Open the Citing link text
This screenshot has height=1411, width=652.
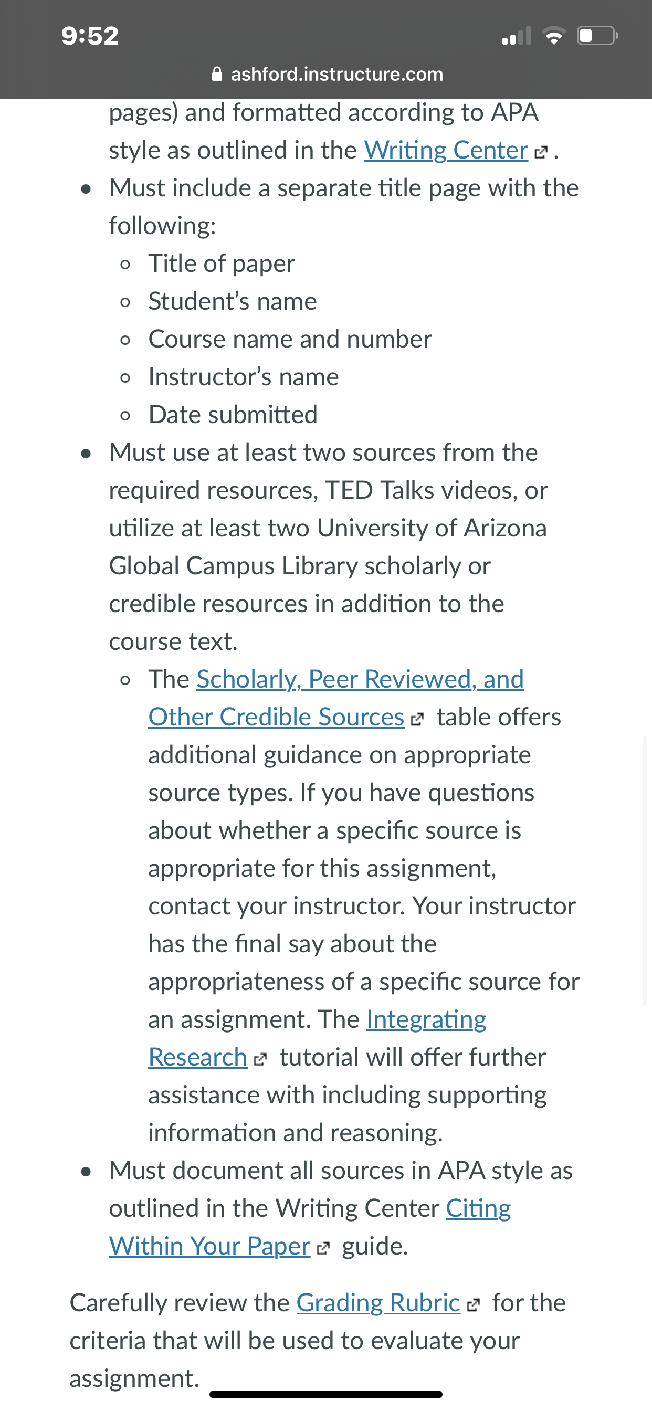tap(478, 1208)
